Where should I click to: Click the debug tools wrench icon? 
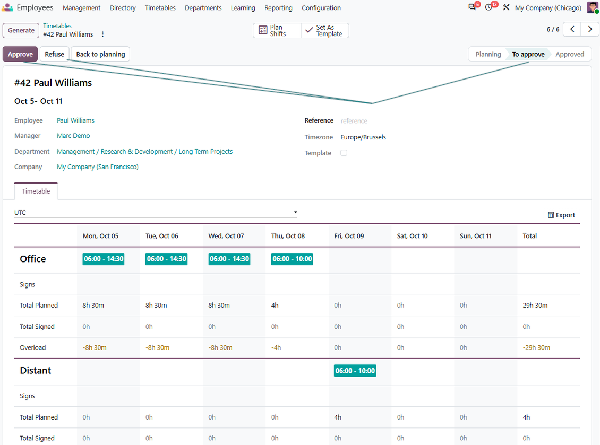click(x=506, y=7)
